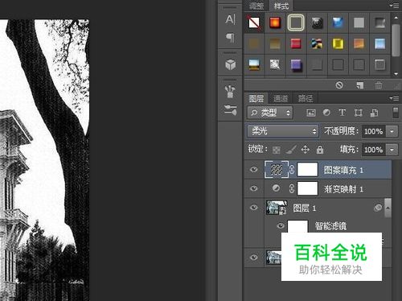Apply the purple bevel style swatch
This screenshot has height=301, width=402.
point(296,65)
